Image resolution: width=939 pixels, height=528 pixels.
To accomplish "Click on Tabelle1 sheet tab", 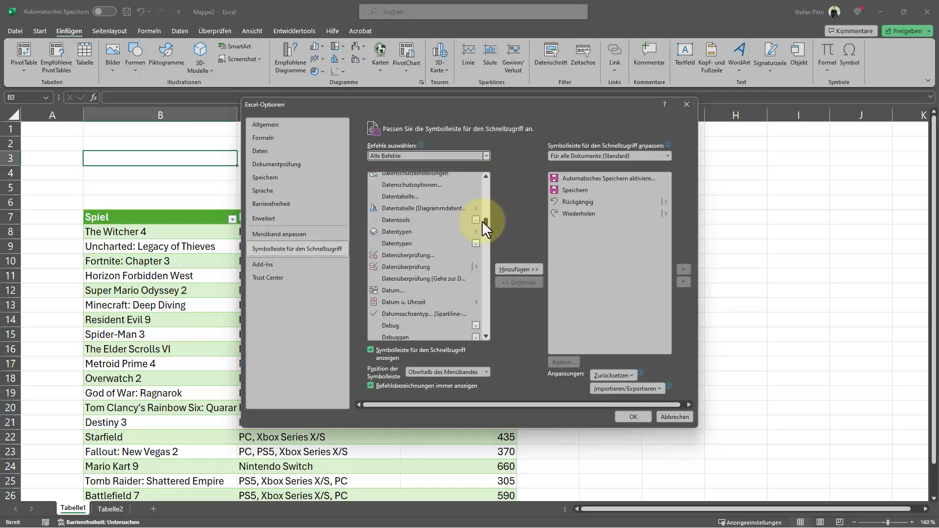I will click(x=73, y=508).
